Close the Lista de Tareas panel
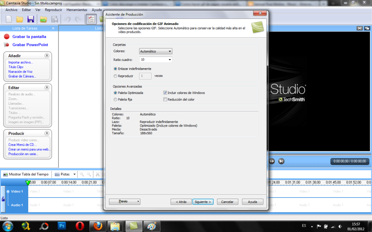372x232 pixels. 53,28
